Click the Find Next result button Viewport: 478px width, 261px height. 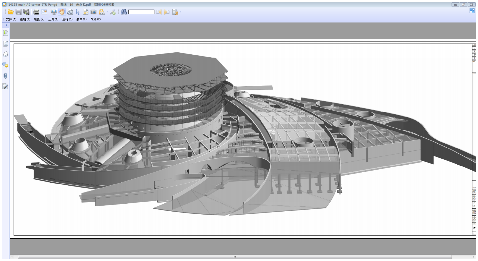167,12
